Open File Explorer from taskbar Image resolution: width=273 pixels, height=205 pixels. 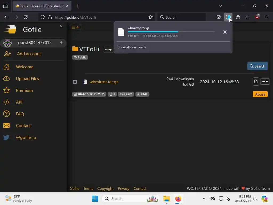point(166,199)
